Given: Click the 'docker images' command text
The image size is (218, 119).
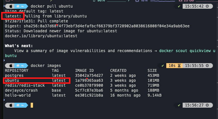Looking at the screenshot, I should coord(46,65).
